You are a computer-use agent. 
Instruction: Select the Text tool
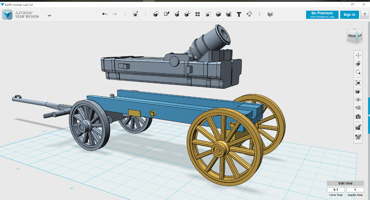coord(239,14)
